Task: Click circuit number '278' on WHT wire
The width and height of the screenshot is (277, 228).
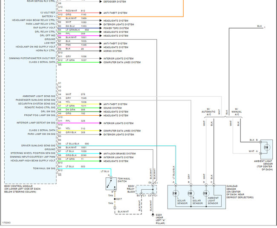Action: coord(83,94)
